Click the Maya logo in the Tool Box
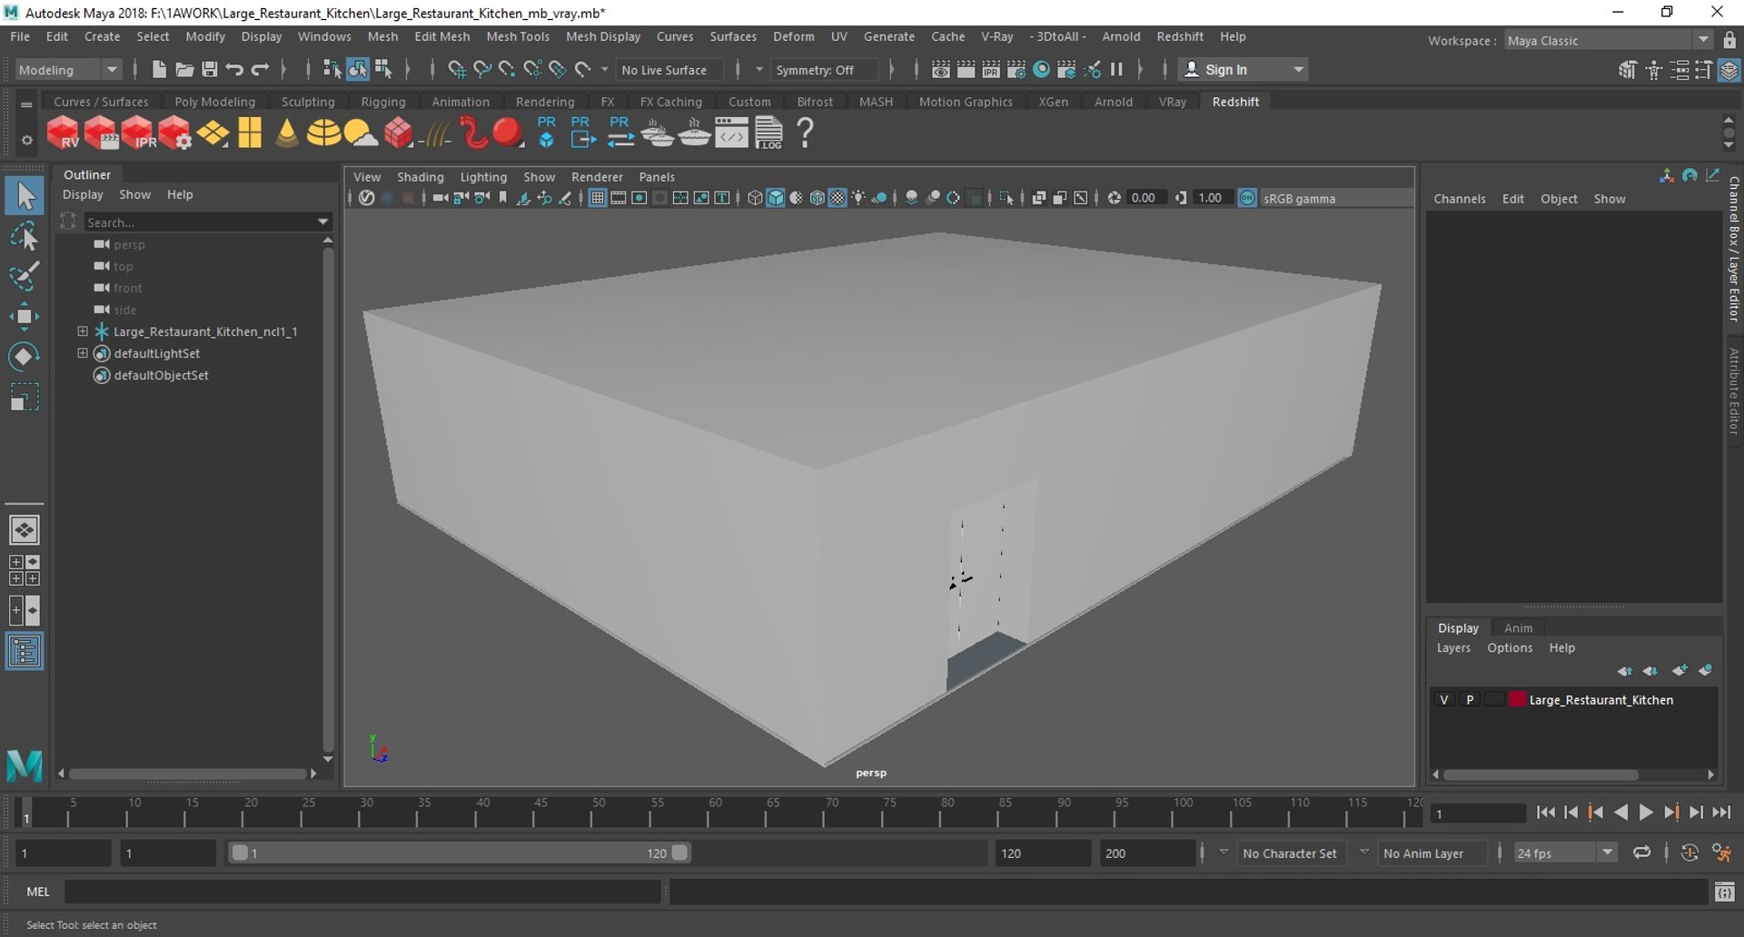Screen dimensions: 1744x937 pos(25,765)
